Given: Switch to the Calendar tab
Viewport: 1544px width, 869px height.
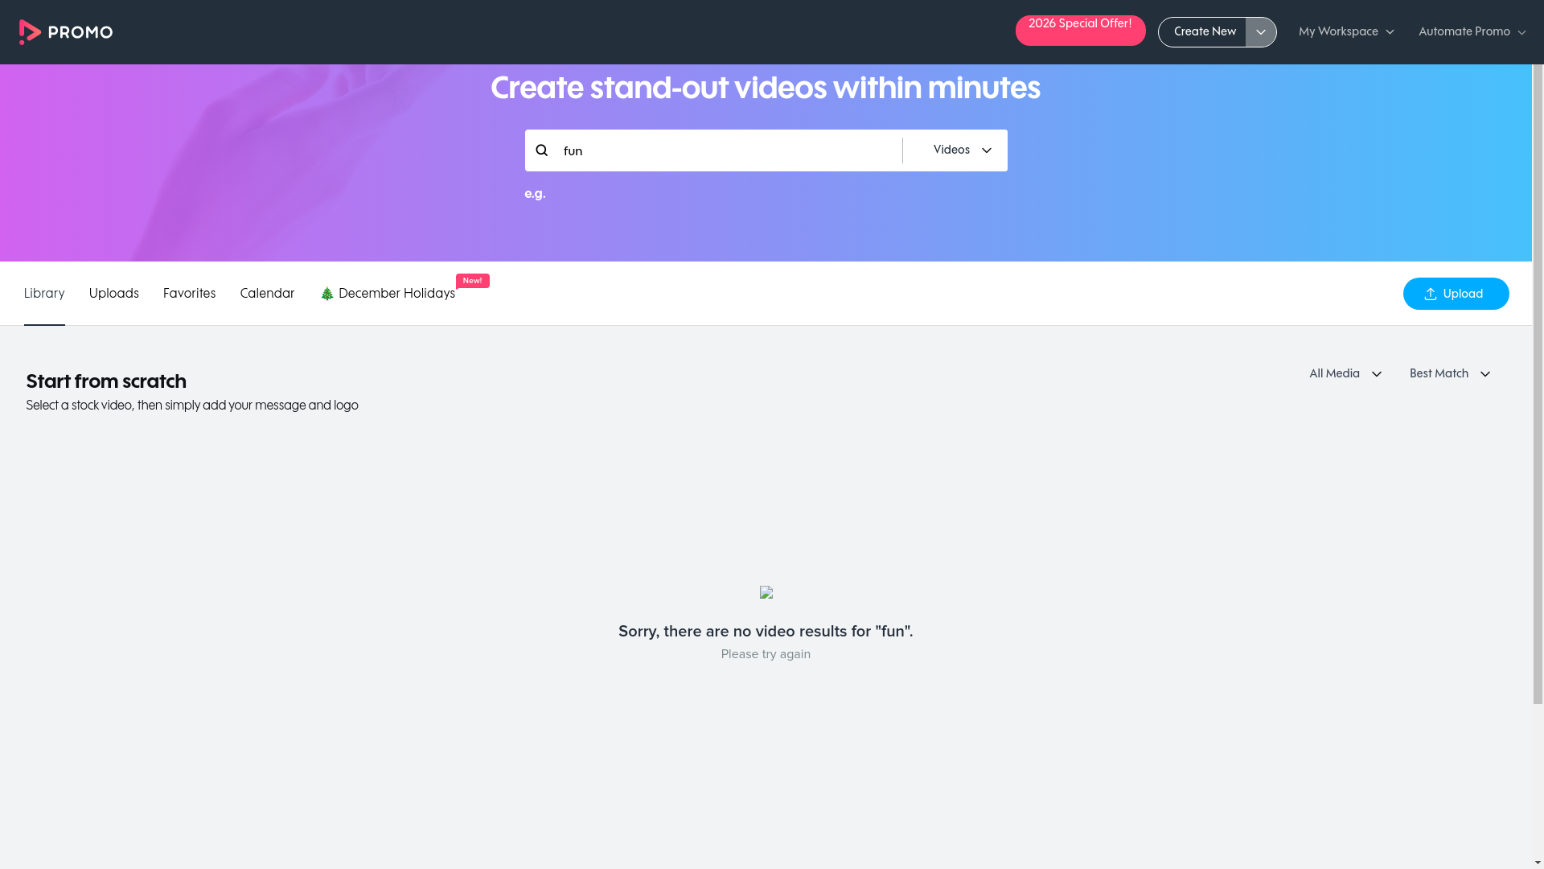Looking at the screenshot, I should coord(268,294).
